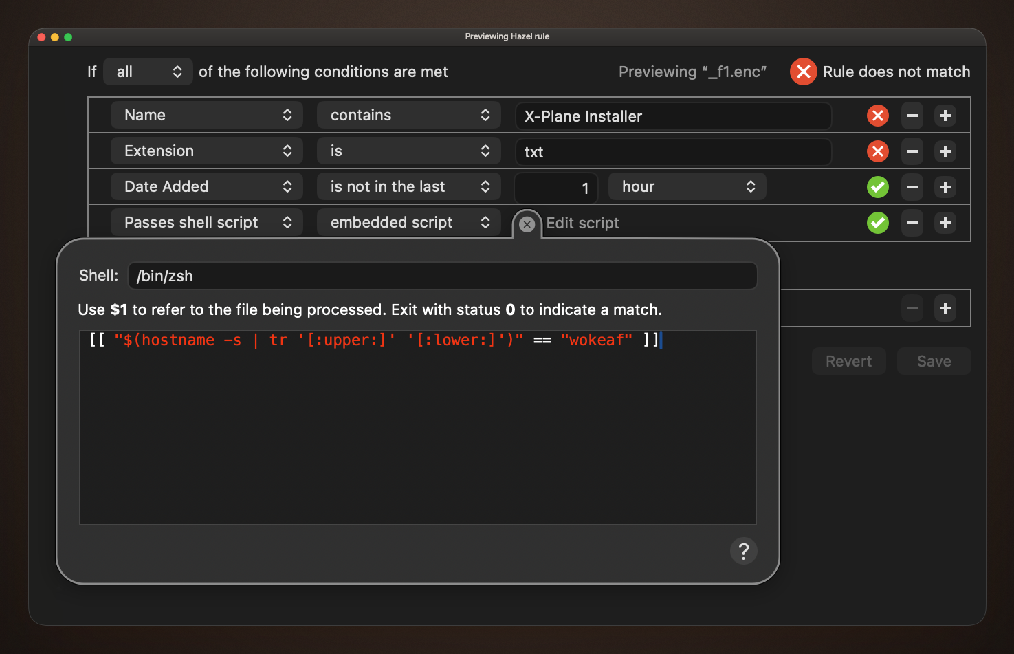Click the 'X-Plane Installer' name field
Image resolution: width=1014 pixels, height=654 pixels.
[673, 116]
